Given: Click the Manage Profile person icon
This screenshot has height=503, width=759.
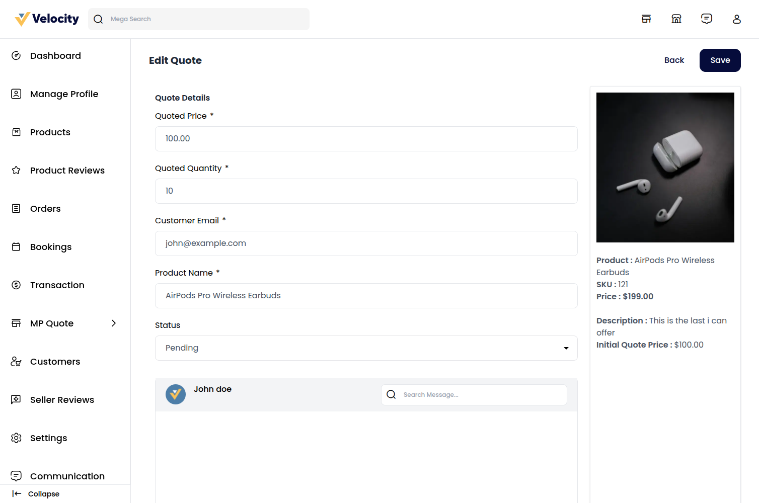Looking at the screenshot, I should coord(16,94).
